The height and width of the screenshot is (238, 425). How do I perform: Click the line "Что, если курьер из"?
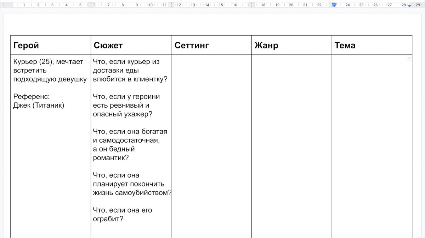(x=126, y=62)
